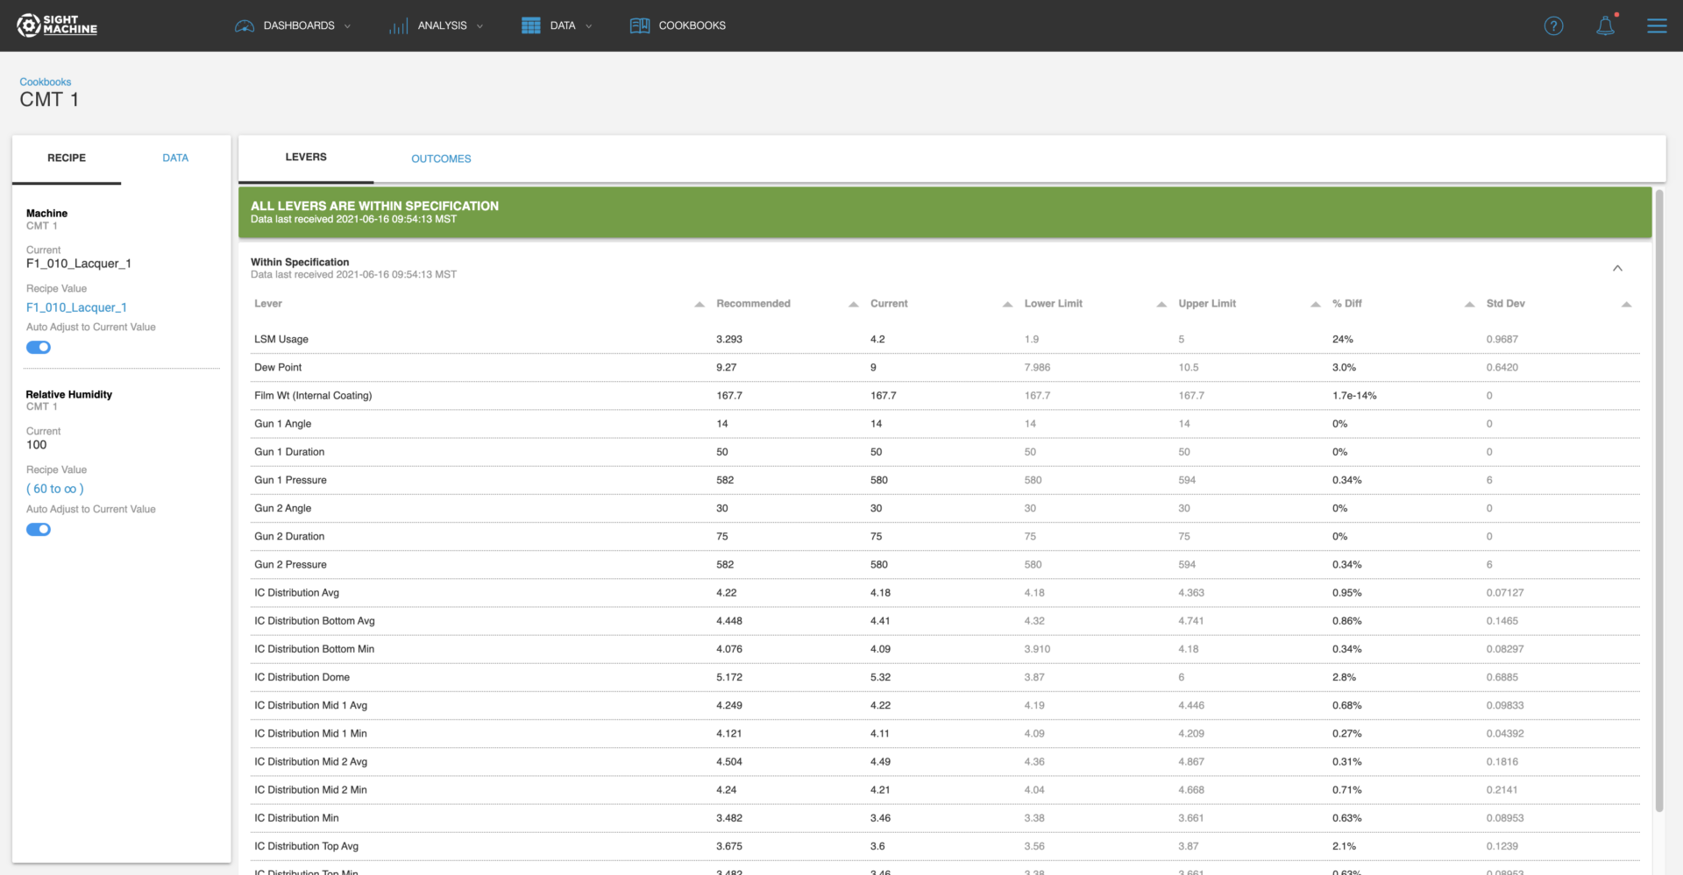Screen dimensions: 1683x875
Task: Click the 1.7e-14% diff value
Action: pyautogui.click(x=1354, y=396)
